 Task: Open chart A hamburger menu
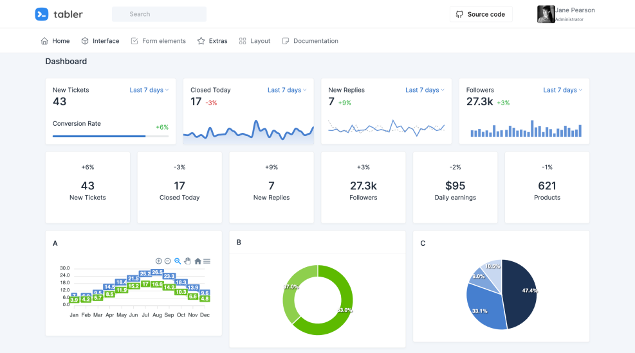pos(207,261)
